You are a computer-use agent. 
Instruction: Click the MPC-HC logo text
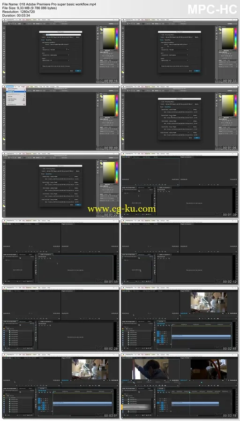pyautogui.click(x=212, y=9)
